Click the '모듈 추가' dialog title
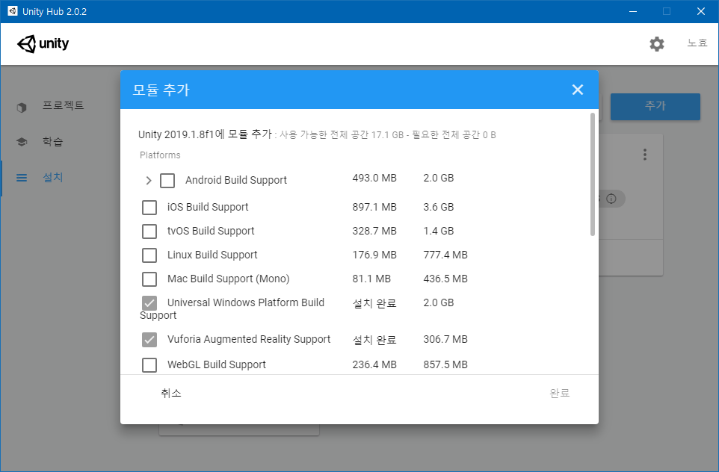Screen dimensions: 719x472 click(161, 90)
